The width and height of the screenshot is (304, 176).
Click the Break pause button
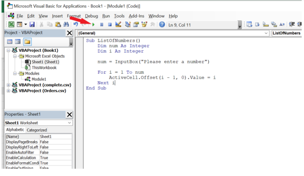pos(102,24)
